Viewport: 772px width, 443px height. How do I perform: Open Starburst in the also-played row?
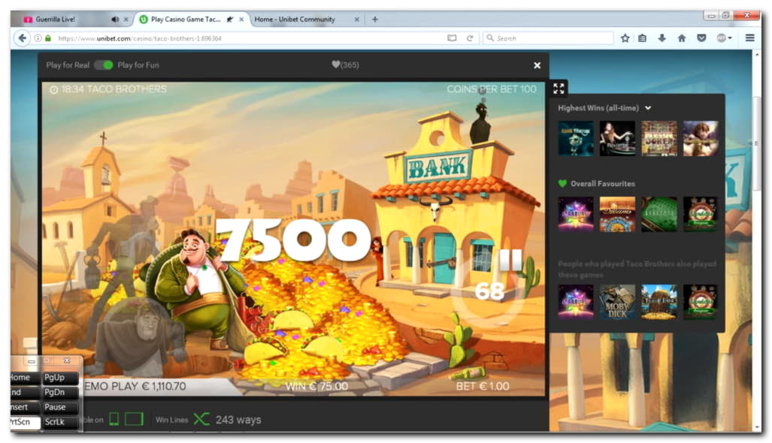click(576, 302)
